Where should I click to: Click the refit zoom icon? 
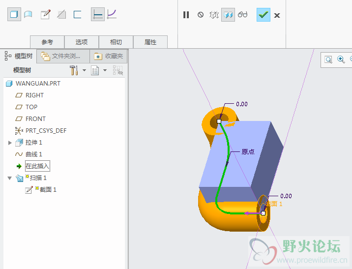tap(328, 60)
